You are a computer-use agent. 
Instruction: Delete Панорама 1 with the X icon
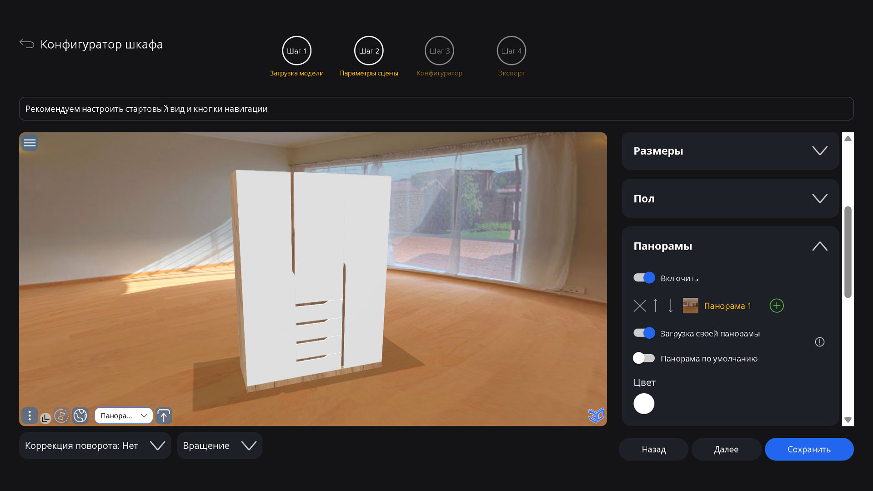pyautogui.click(x=640, y=306)
